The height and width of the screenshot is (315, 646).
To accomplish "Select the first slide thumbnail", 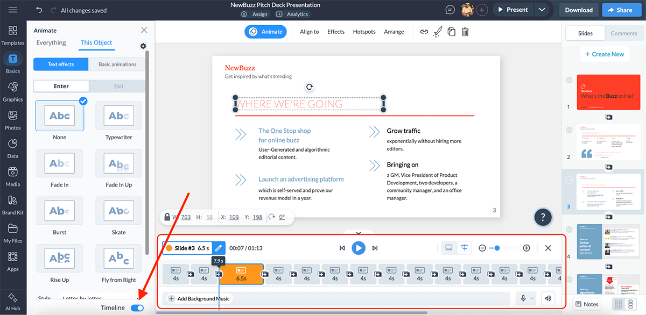I will point(608,92).
